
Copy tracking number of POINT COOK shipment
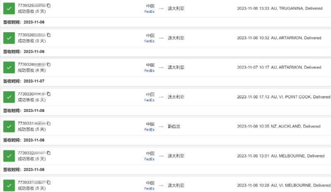49,94
